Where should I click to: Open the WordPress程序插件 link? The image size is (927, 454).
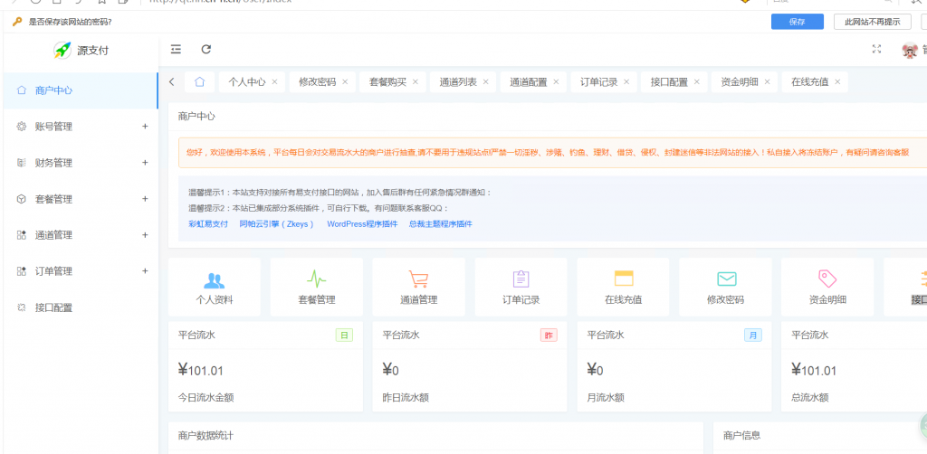click(362, 223)
